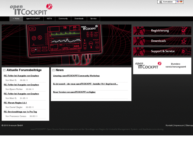
Task: Open the NSTA menu item
Action: [49, 19]
